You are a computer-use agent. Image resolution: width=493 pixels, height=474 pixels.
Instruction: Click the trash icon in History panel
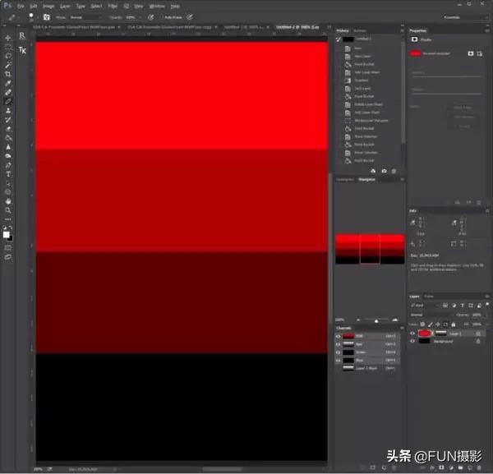pos(394,170)
